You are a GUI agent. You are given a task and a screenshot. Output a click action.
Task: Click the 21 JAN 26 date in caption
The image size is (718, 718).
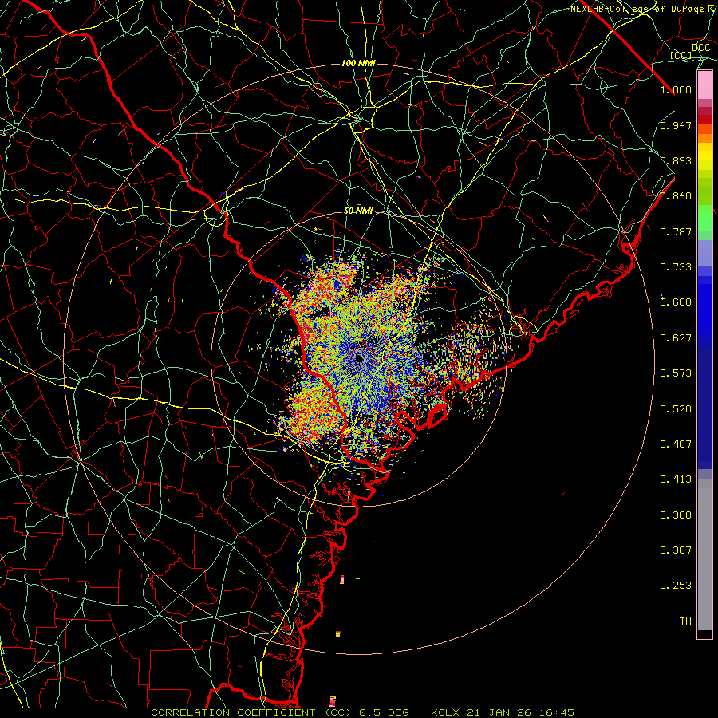click(x=498, y=712)
